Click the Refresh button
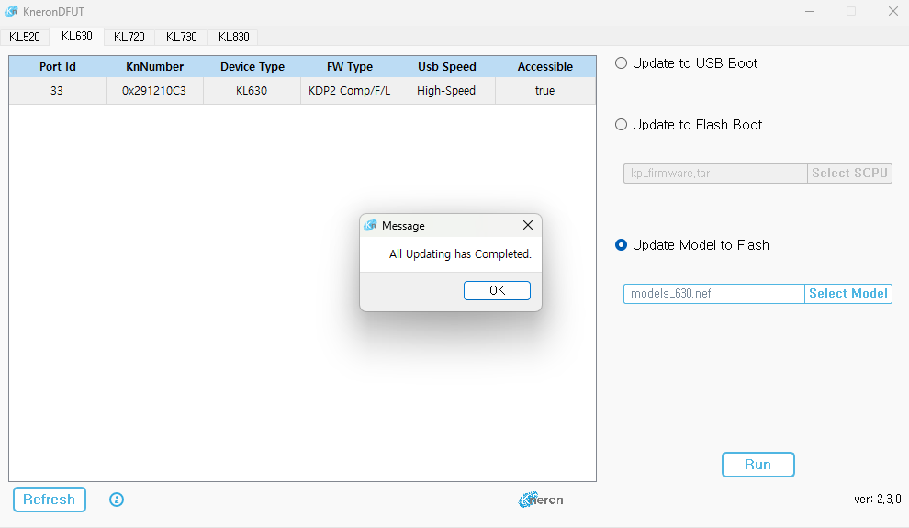909x528 pixels. (50, 500)
